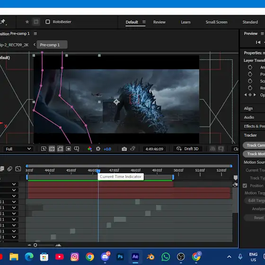The image size is (265, 265).
Task: Toggle Fast Previews lightning icon
Action: coord(44,149)
